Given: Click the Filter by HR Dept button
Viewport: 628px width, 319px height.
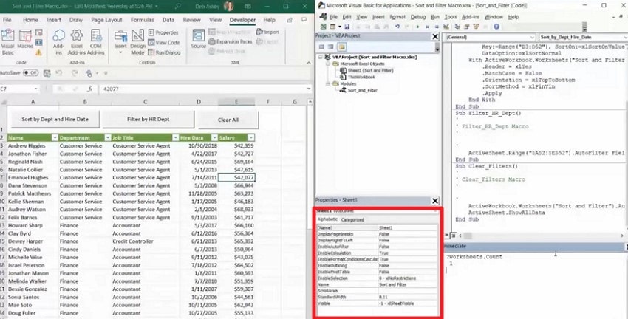Looking at the screenshot, I should pyautogui.click(x=149, y=120).
